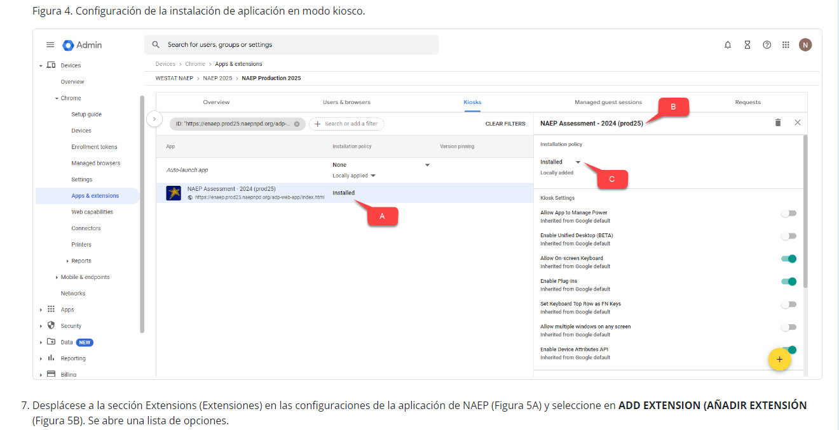The width and height of the screenshot is (839, 430).
Task: Delete the NAEP Assessment app with trash icon
Action: (x=778, y=122)
